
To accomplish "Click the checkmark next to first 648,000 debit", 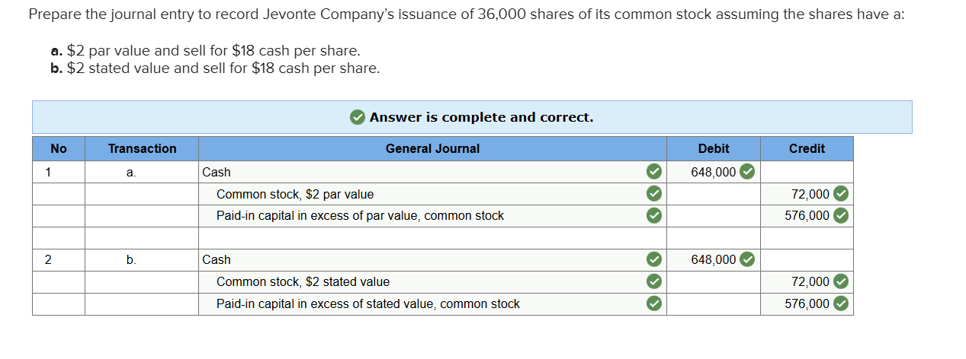I will pos(748,171).
